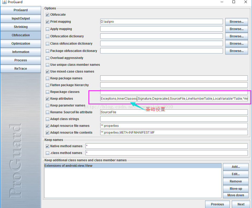Toggle Adapt resource file contents

(47, 133)
